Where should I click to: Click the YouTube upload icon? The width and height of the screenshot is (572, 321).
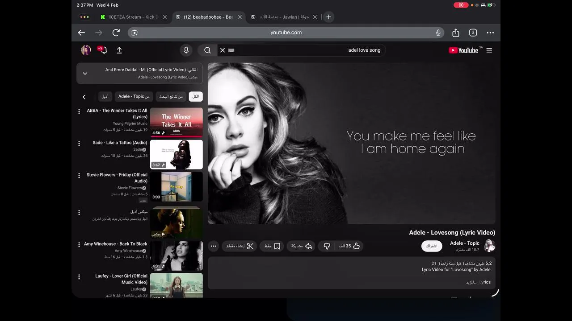[119, 50]
